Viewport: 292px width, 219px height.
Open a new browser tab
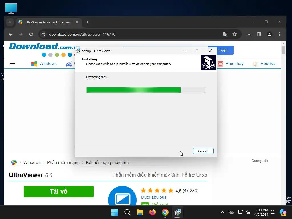point(87,22)
